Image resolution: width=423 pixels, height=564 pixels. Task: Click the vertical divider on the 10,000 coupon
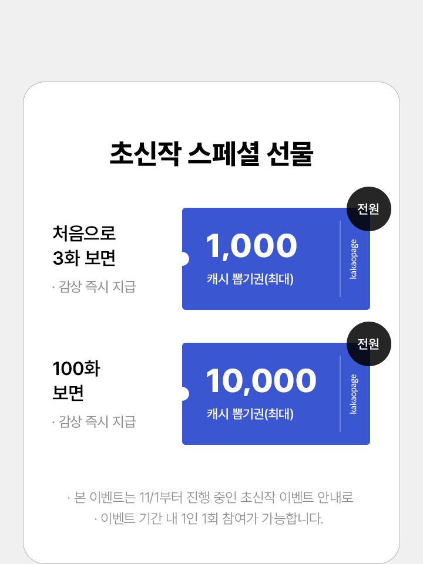pos(340,394)
